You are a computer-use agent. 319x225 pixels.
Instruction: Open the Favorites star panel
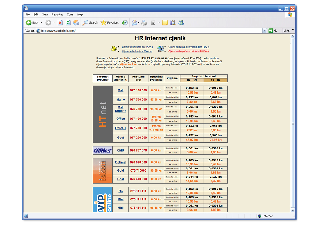pyautogui.click(x=110, y=23)
